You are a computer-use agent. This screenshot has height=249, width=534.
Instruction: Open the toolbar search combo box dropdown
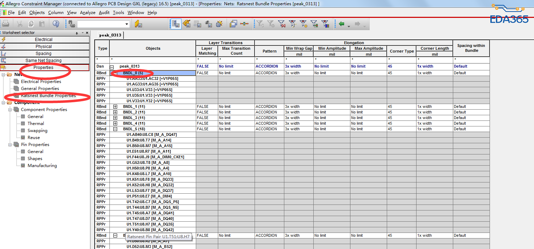pos(127,24)
